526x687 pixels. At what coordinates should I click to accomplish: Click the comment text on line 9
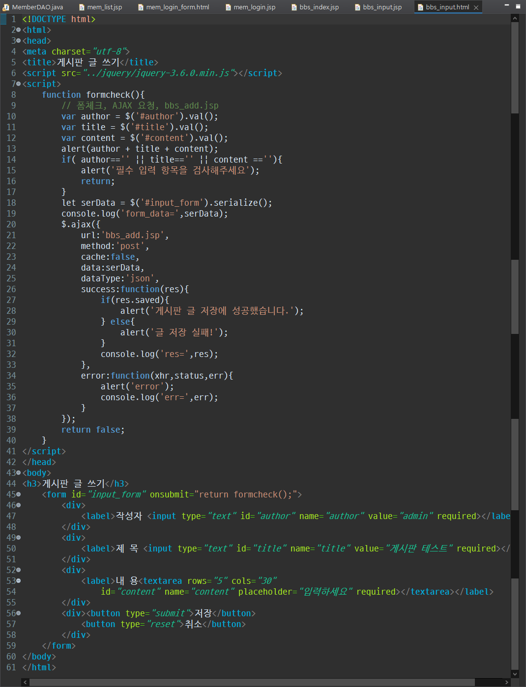140,106
